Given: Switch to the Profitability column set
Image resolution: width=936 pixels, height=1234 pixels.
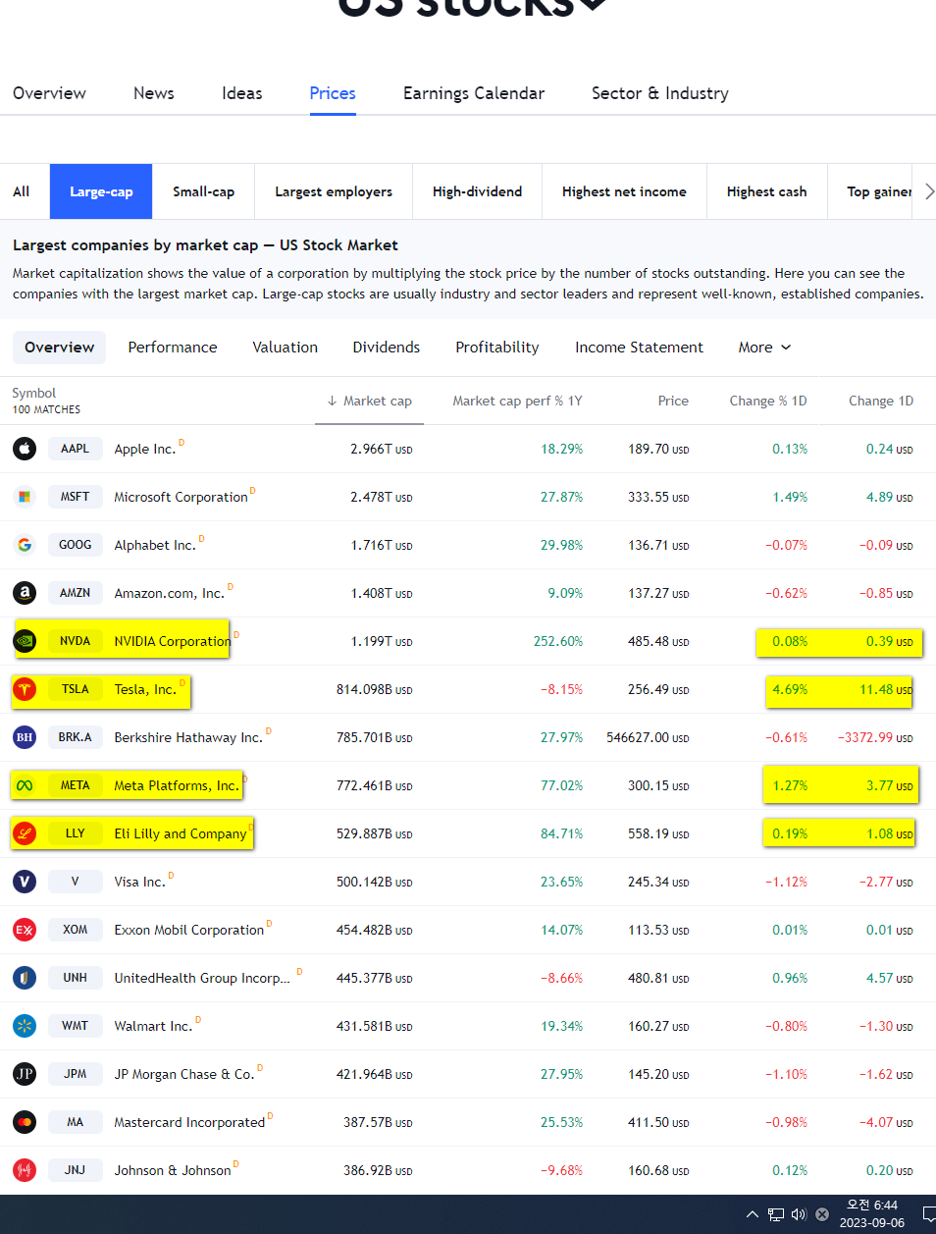Looking at the screenshot, I should [497, 348].
